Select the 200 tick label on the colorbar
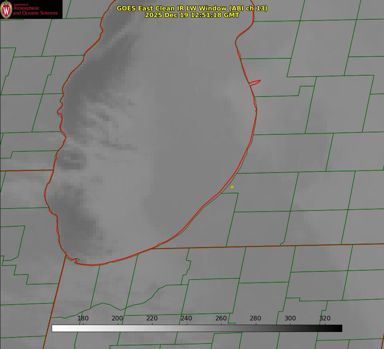Image resolution: width=384 pixels, height=349 pixels. click(117, 319)
